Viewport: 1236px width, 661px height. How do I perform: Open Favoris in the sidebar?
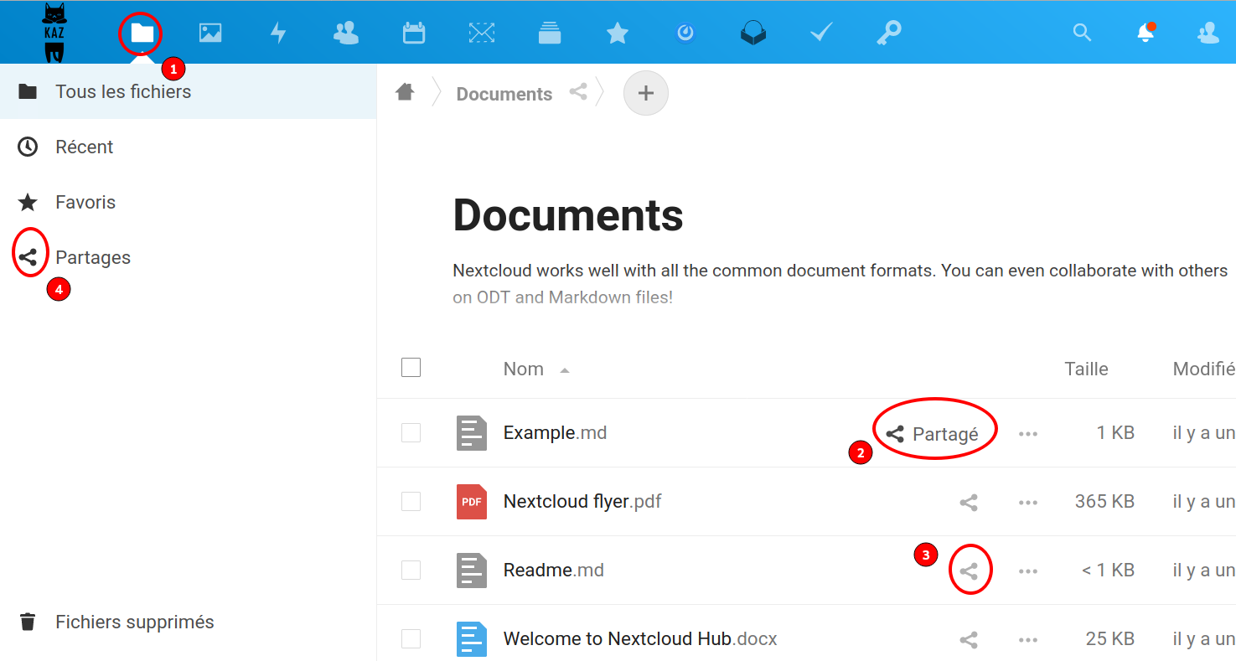(85, 203)
